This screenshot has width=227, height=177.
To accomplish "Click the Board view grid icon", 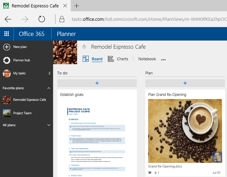I will [86, 59].
